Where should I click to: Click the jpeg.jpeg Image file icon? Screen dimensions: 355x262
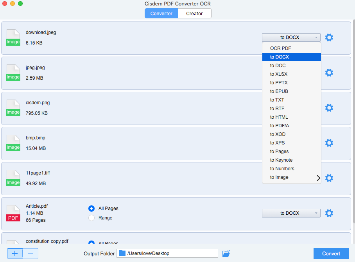(13, 73)
